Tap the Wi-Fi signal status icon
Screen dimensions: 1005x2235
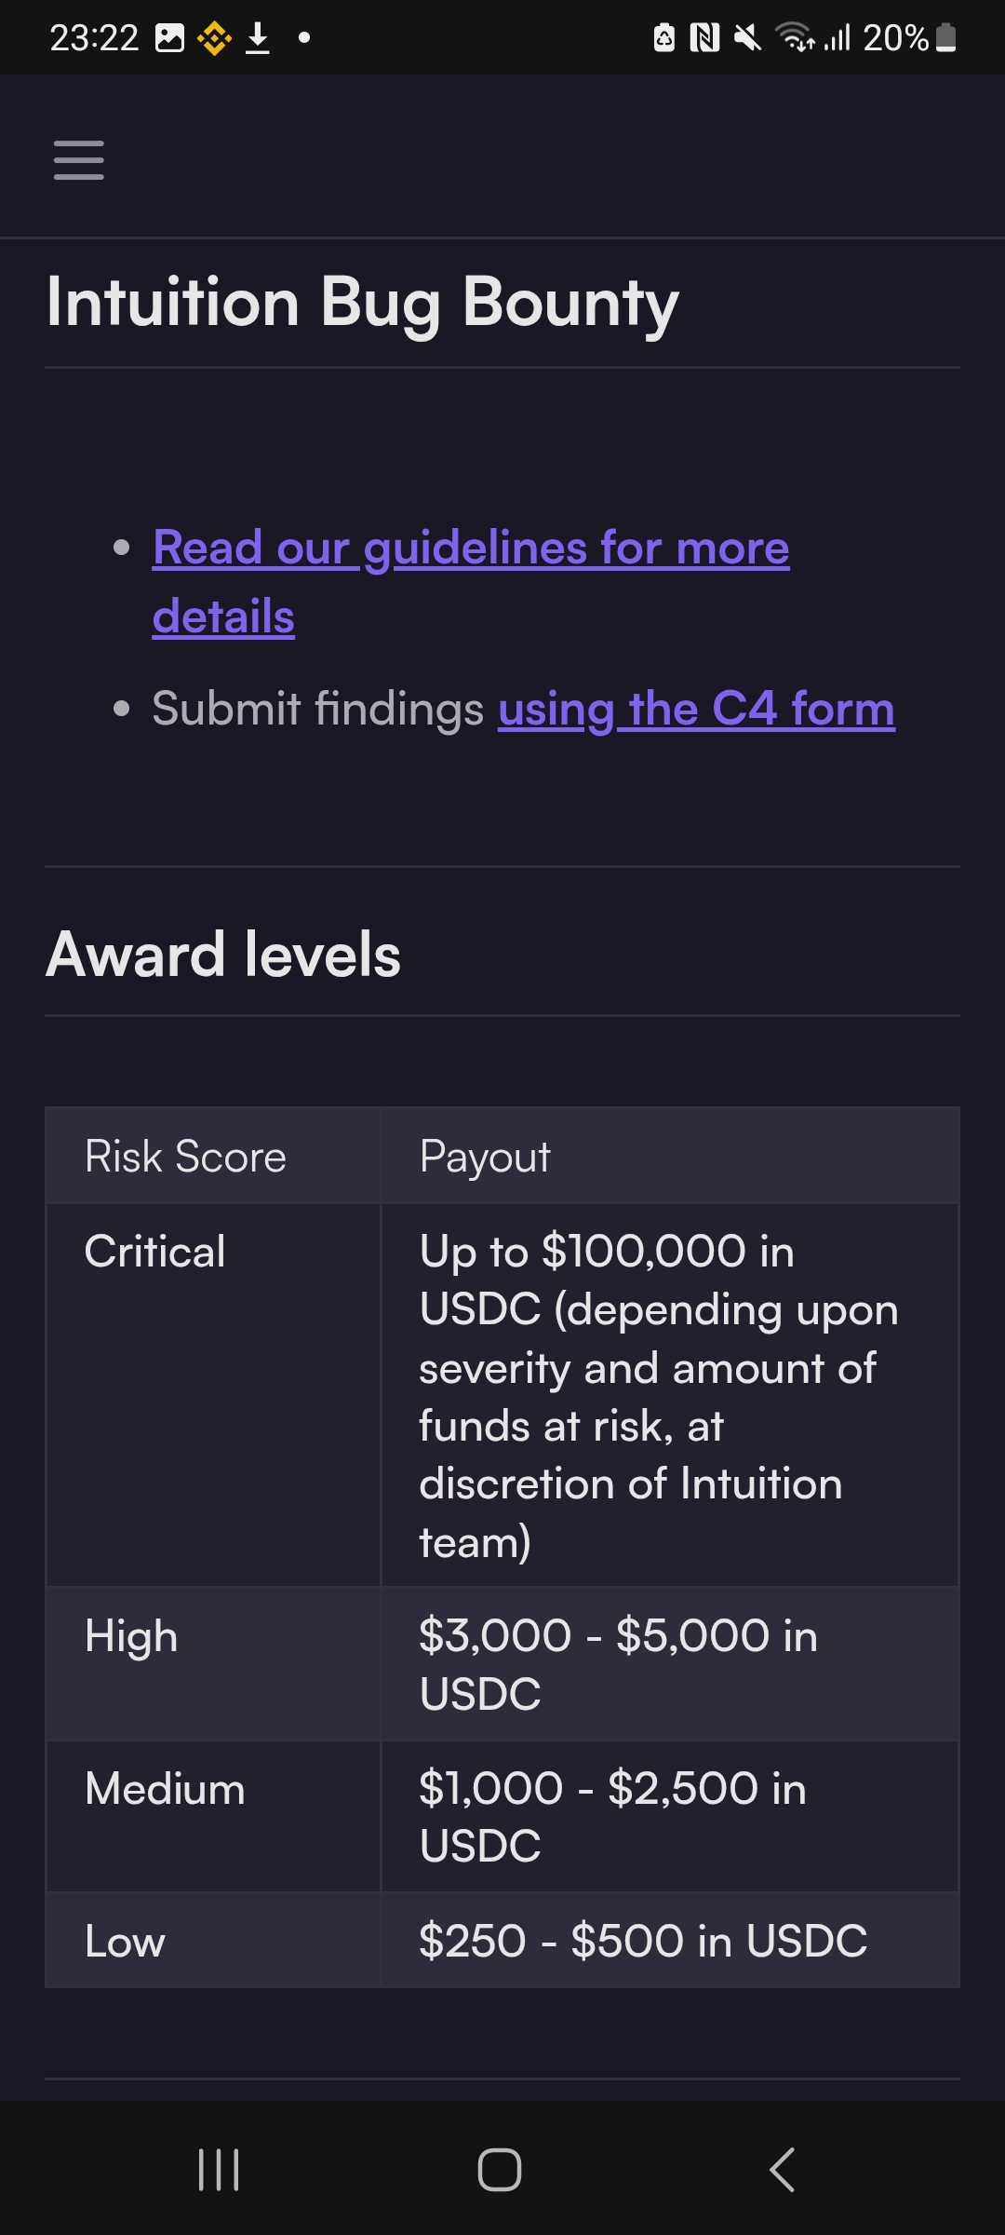click(x=795, y=38)
